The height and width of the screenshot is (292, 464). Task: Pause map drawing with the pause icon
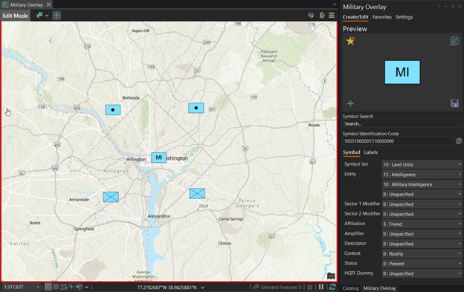pos(321,287)
